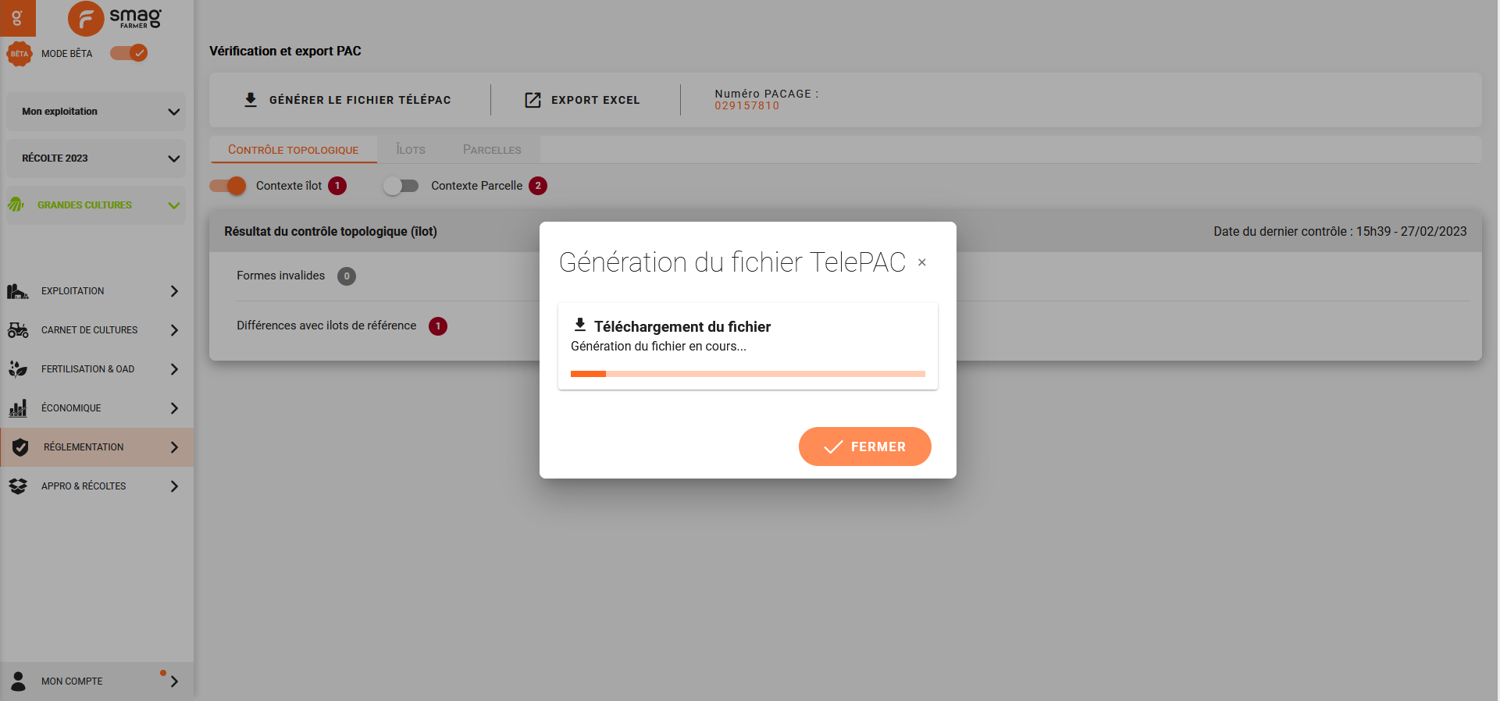Click the Carnet de Cultures tractor icon
The width and height of the screenshot is (1500, 701).
[x=18, y=330]
